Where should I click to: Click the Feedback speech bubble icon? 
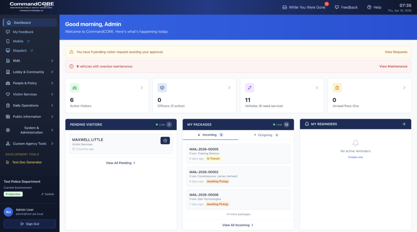pyautogui.click(x=337, y=7)
